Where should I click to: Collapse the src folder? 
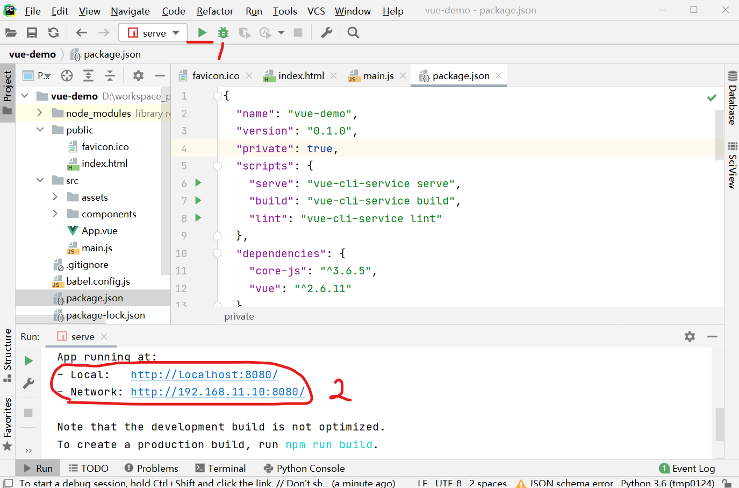[40, 180]
